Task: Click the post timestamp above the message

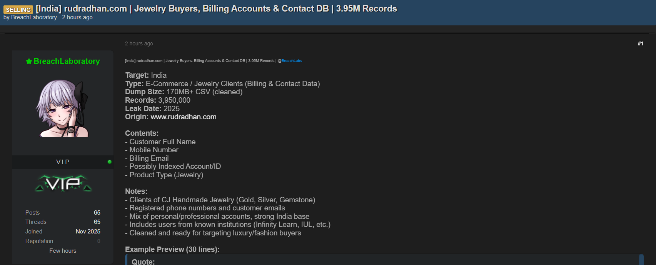Action: pos(139,43)
